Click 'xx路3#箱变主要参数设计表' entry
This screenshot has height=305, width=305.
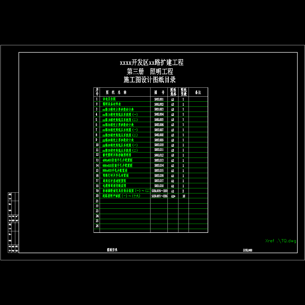(x=118, y=140)
